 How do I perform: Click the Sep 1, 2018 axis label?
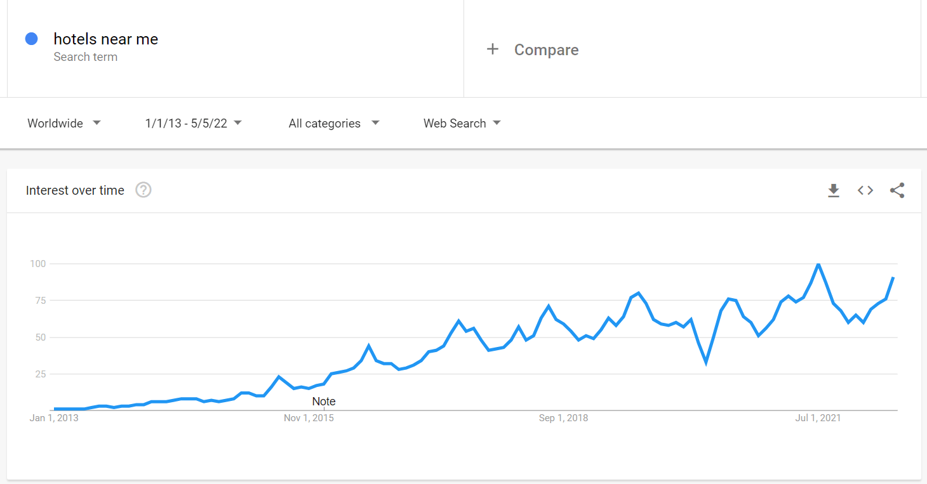(563, 418)
